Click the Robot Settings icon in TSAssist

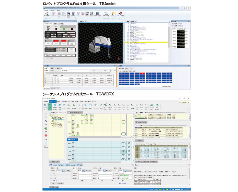point(106,14)
